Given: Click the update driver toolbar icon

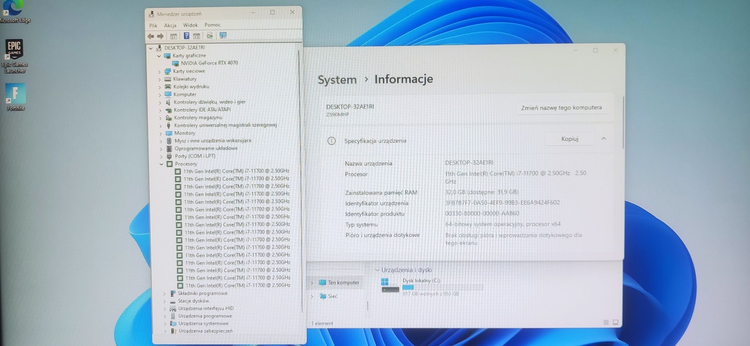Looking at the screenshot, I should 210,36.
